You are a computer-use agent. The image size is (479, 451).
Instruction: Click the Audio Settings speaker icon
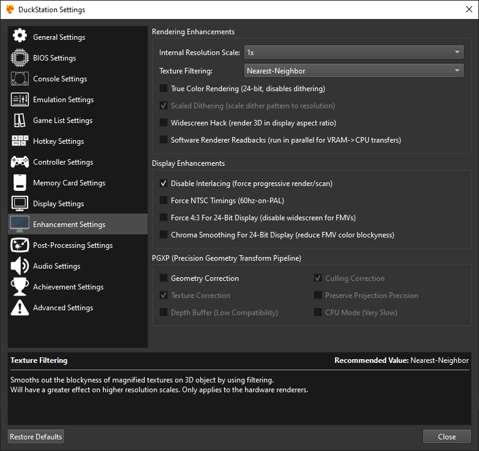pyautogui.click(x=20, y=266)
